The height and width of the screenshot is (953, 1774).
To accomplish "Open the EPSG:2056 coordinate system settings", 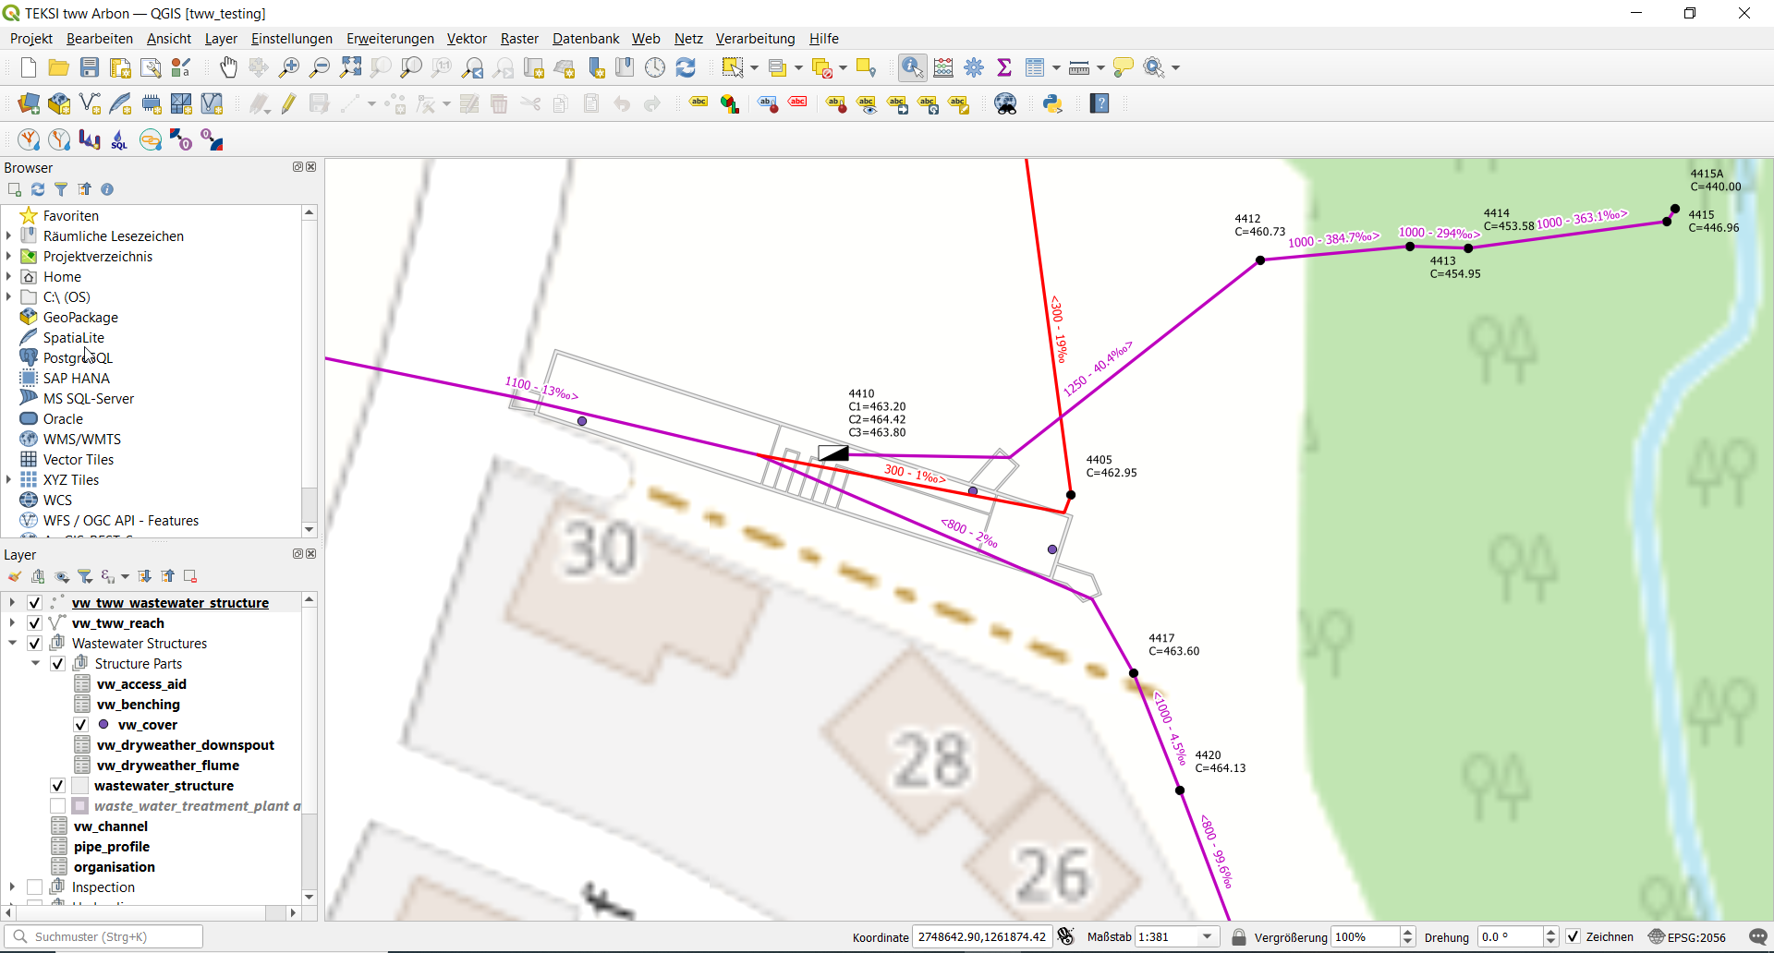I will click(1688, 936).
